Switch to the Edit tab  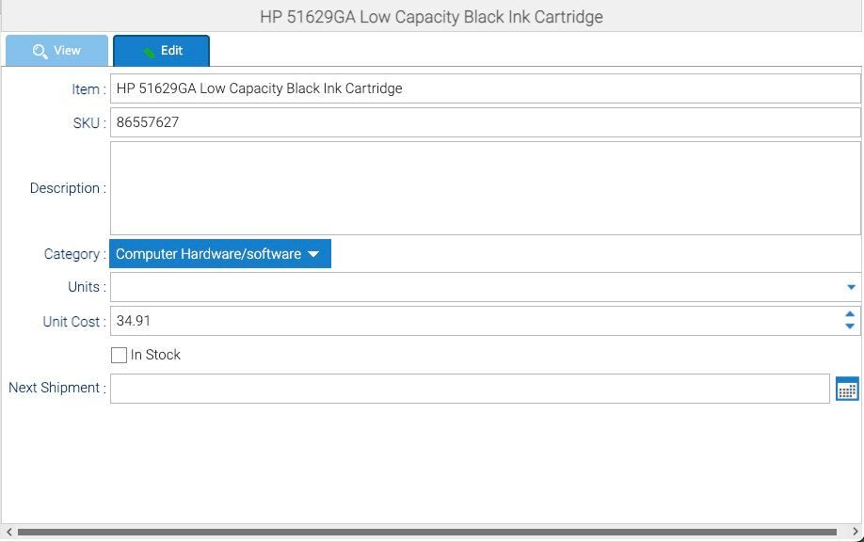(x=162, y=51)
